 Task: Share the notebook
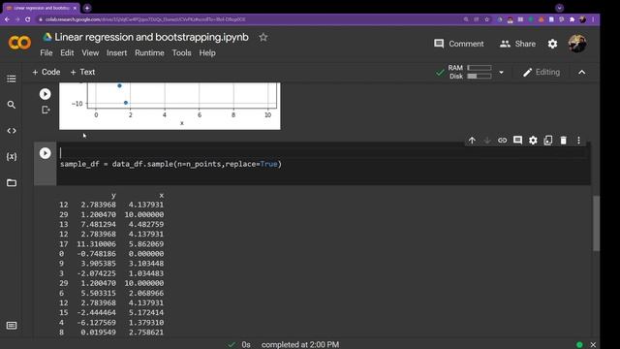(517, 44)
